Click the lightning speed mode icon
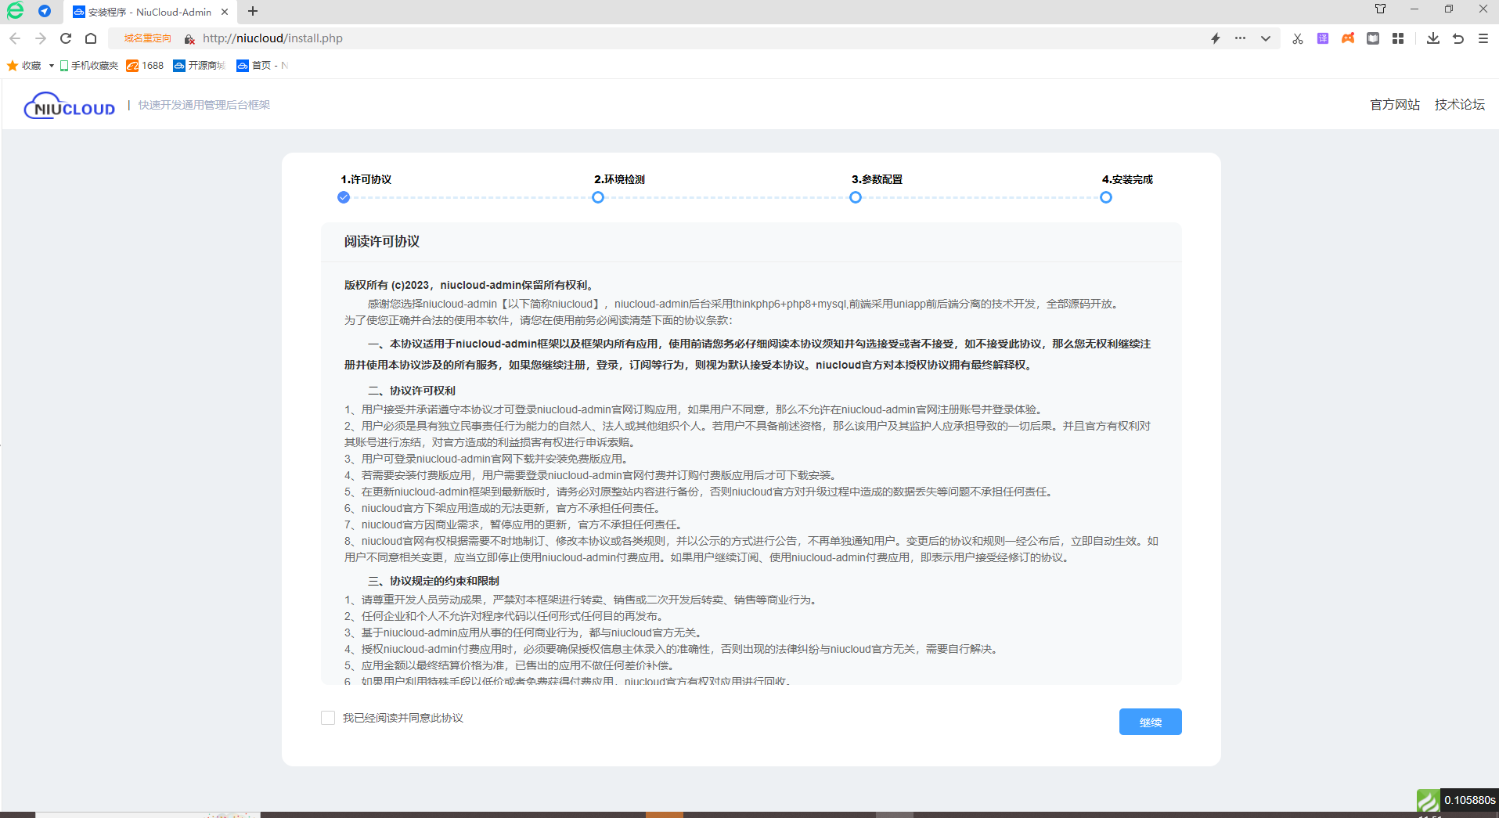The image size is (1499, 818). [x=1216, y=38]
